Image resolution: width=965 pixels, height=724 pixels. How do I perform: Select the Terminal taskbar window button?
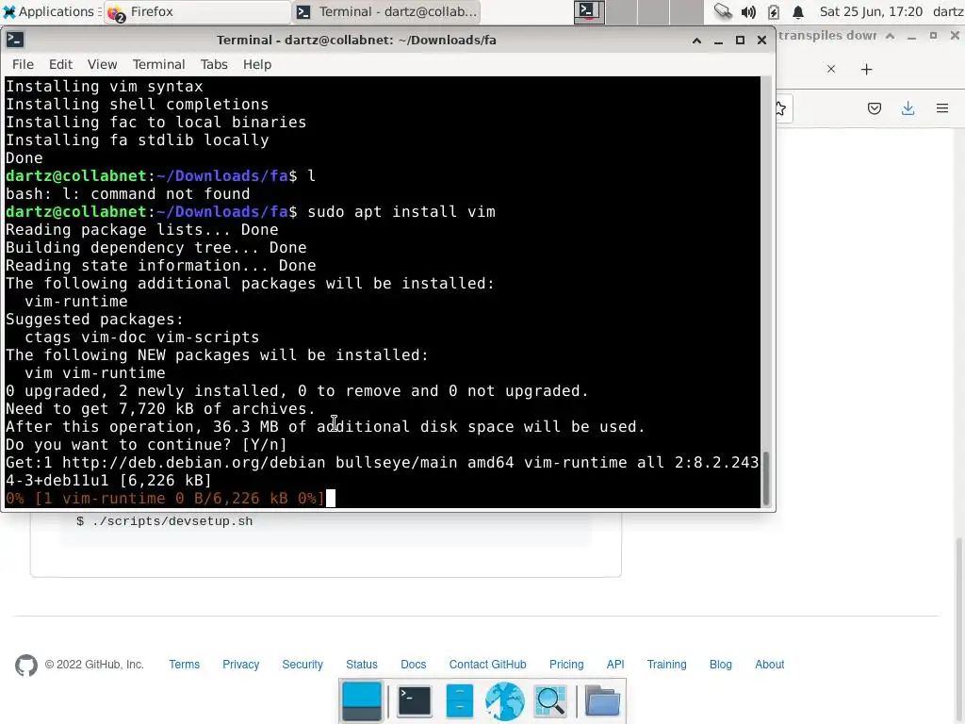386,11
